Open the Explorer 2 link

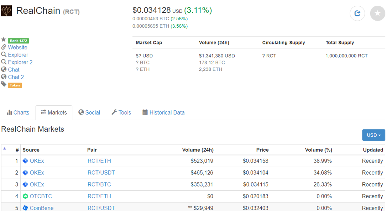pyautogui.click(x=20, y=62)
